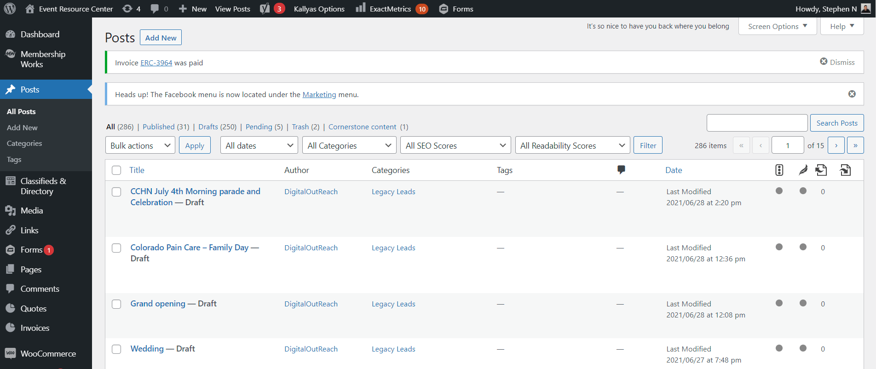Click the user avatar next to Howdy
This screenshot has height=369, width=876.
(865, 9)
